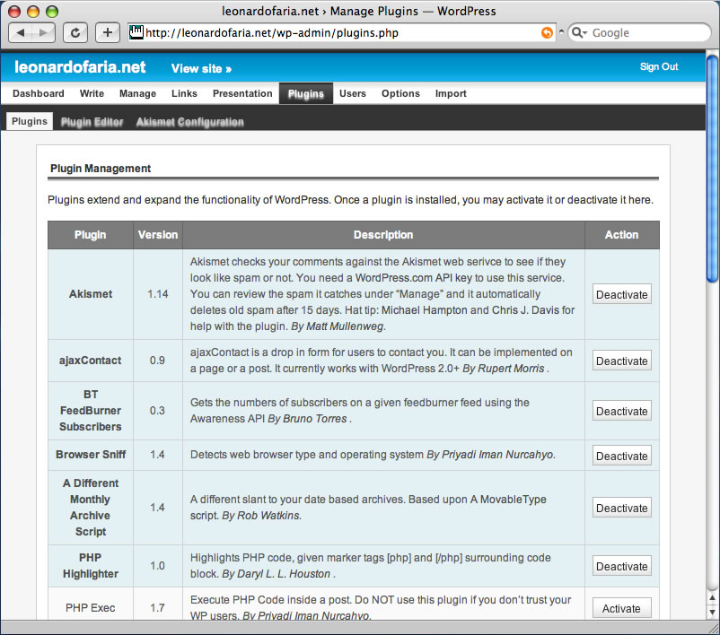This screenshot has width=720, height=635.
Task: Open A Different Monthly Archive Script link
Action: click(x=91, y=508)
